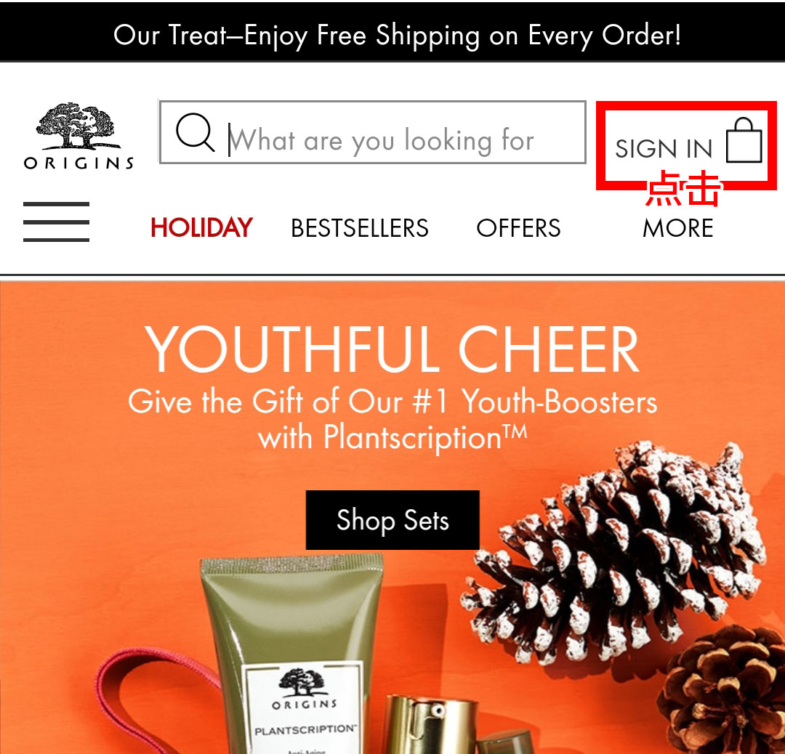The width and height of the screenshot is (785, 754).
Task: Click 'Give the Gift' banner subtitle text
Action: 392,420
